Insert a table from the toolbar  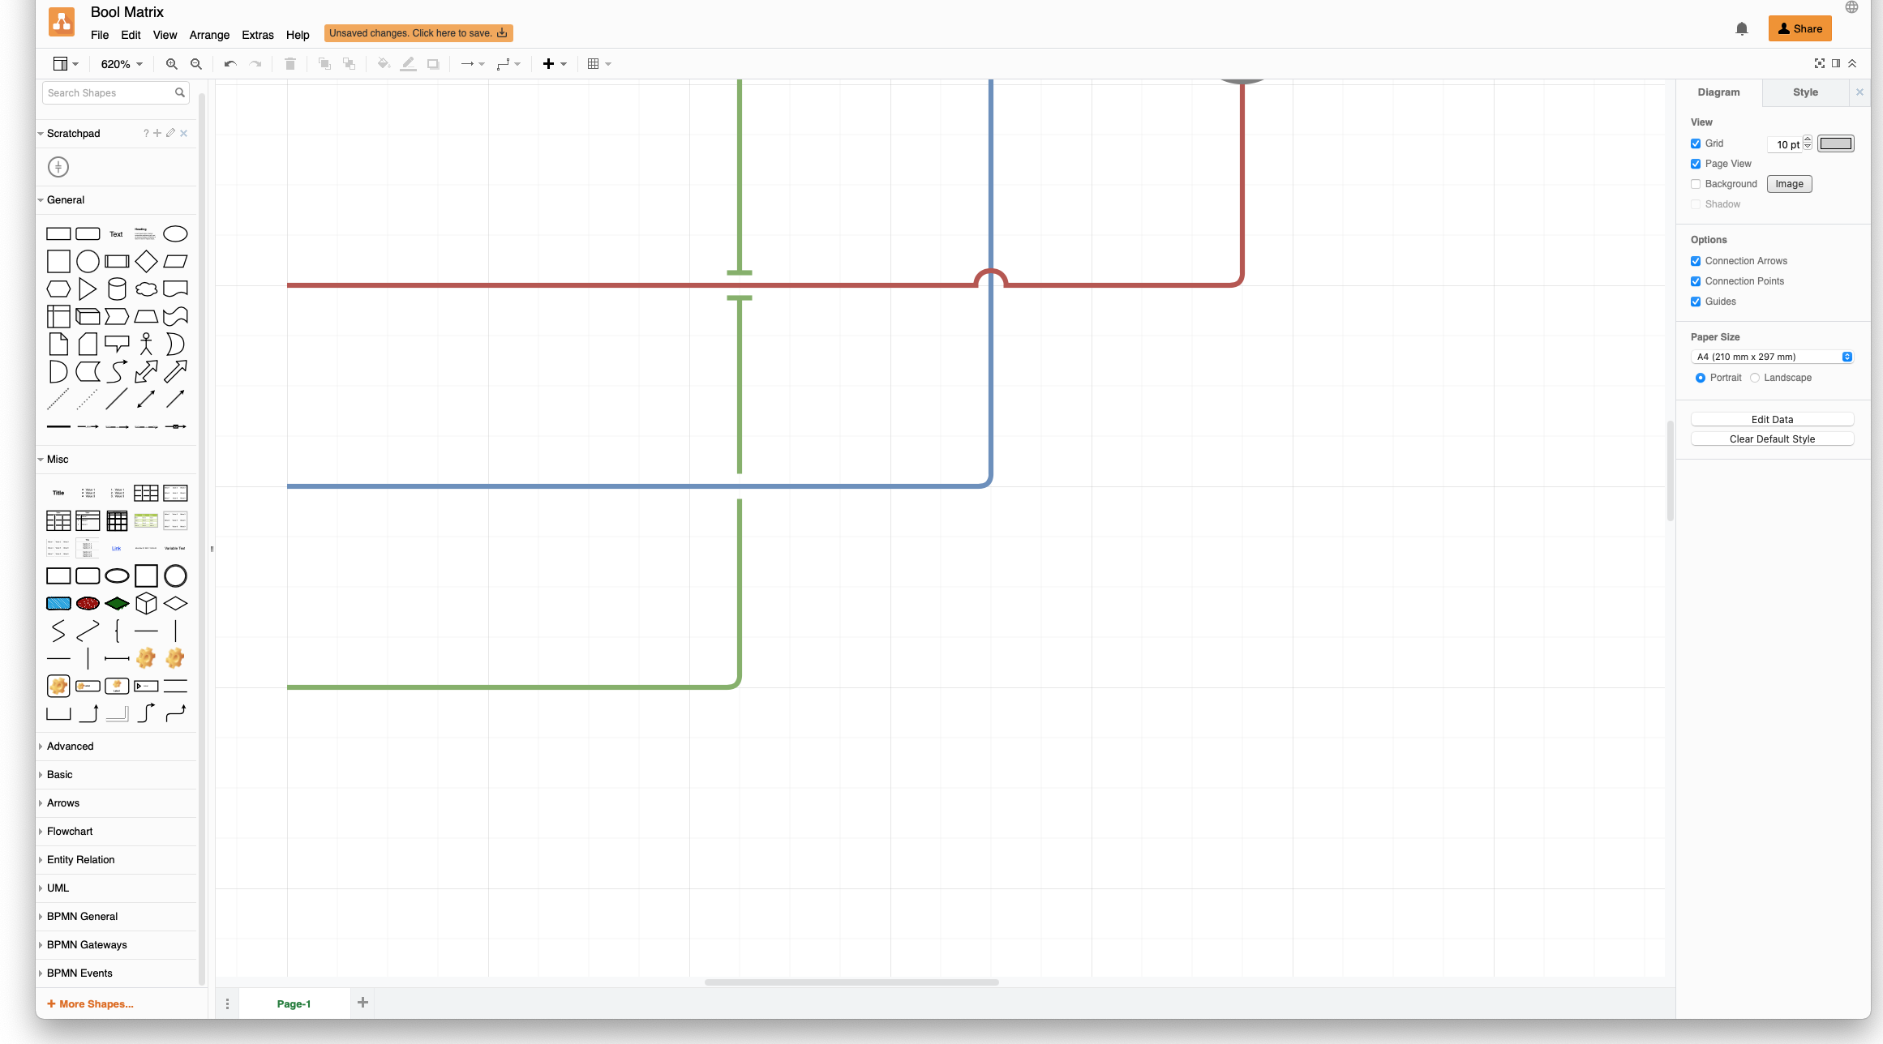[594, 63]
